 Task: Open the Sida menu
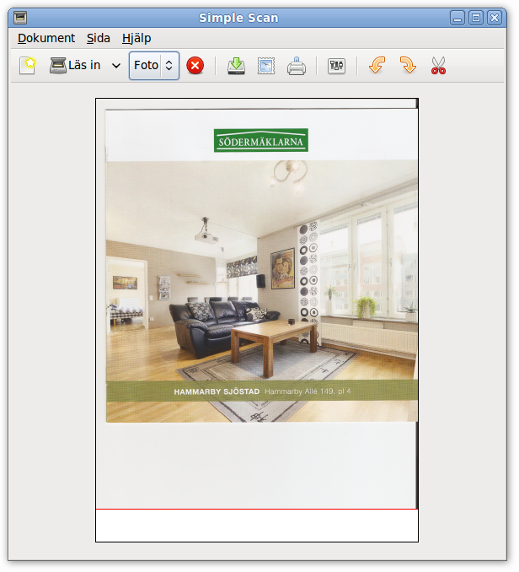pyautogui.click(x=99, y=38)
